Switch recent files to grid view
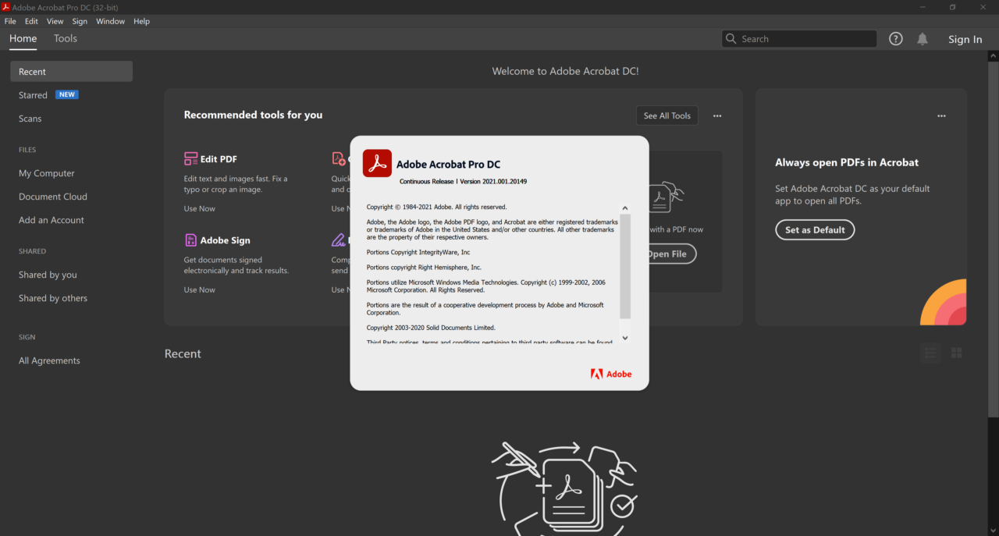The width and height of the screenshot is (999, 536). tap(956, 353)
